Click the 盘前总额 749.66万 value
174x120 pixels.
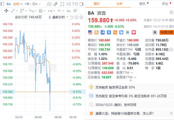pyautogui.click(x=35, y=17)
